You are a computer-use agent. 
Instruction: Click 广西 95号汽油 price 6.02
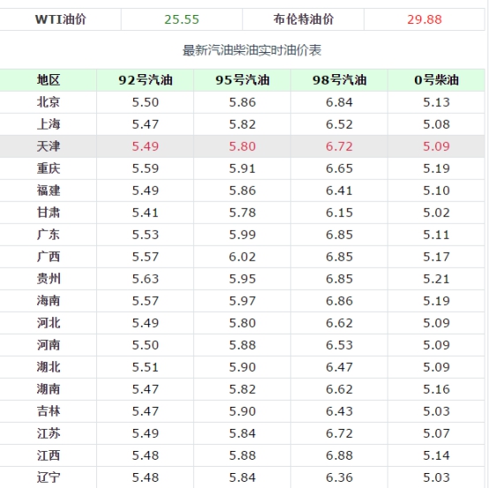pyautogui.click(x=243, y=257)
